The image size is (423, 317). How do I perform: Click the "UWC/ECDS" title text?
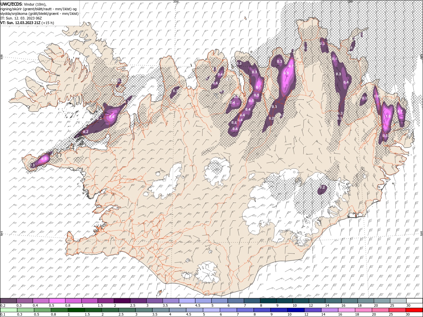pos(11,4)
